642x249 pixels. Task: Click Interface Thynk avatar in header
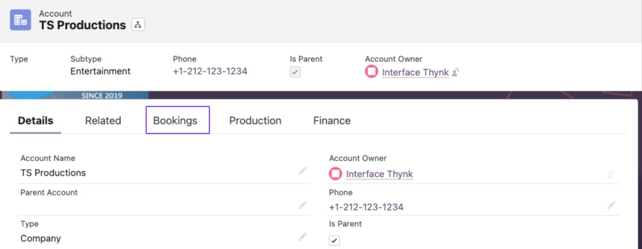point(371,72)
